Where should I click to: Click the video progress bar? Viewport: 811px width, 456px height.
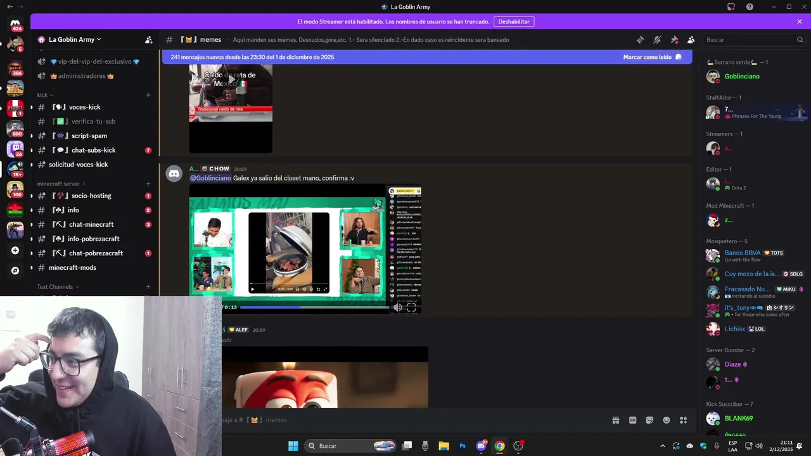click(x=314, y=307)
